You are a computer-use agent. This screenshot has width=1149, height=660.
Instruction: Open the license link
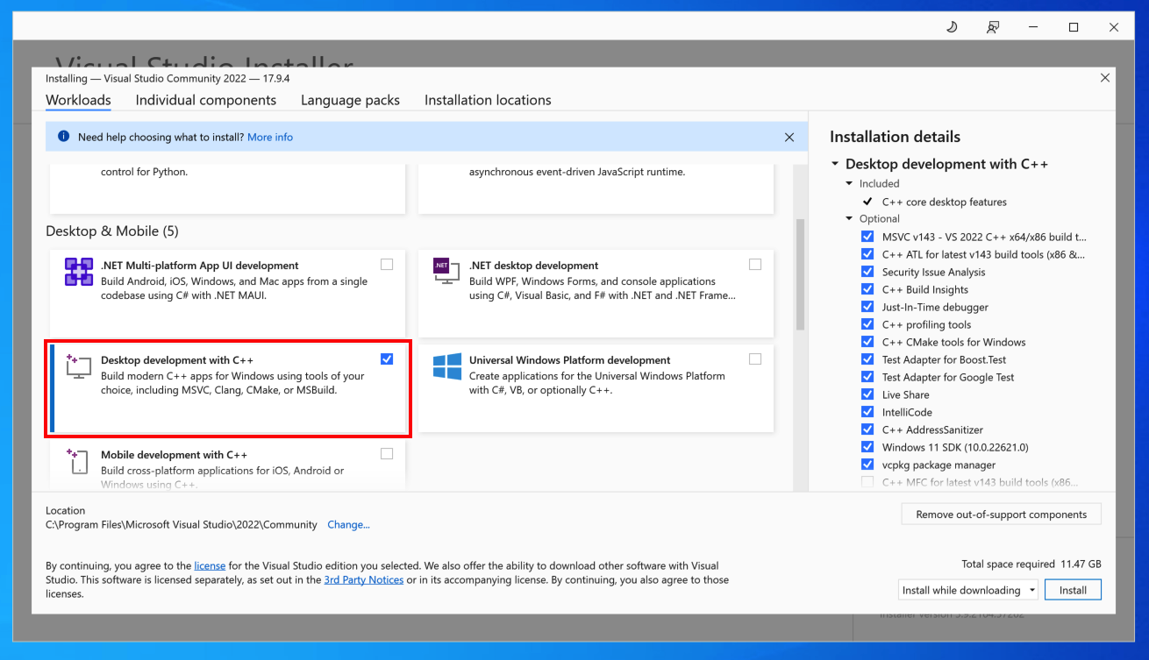point(210,566)
